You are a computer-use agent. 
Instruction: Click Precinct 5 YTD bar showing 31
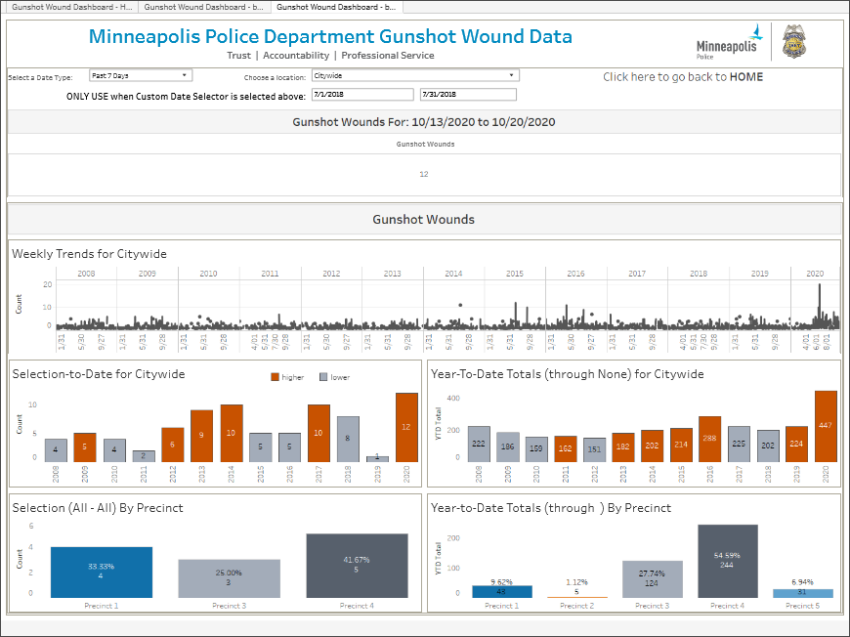[803, 594]
